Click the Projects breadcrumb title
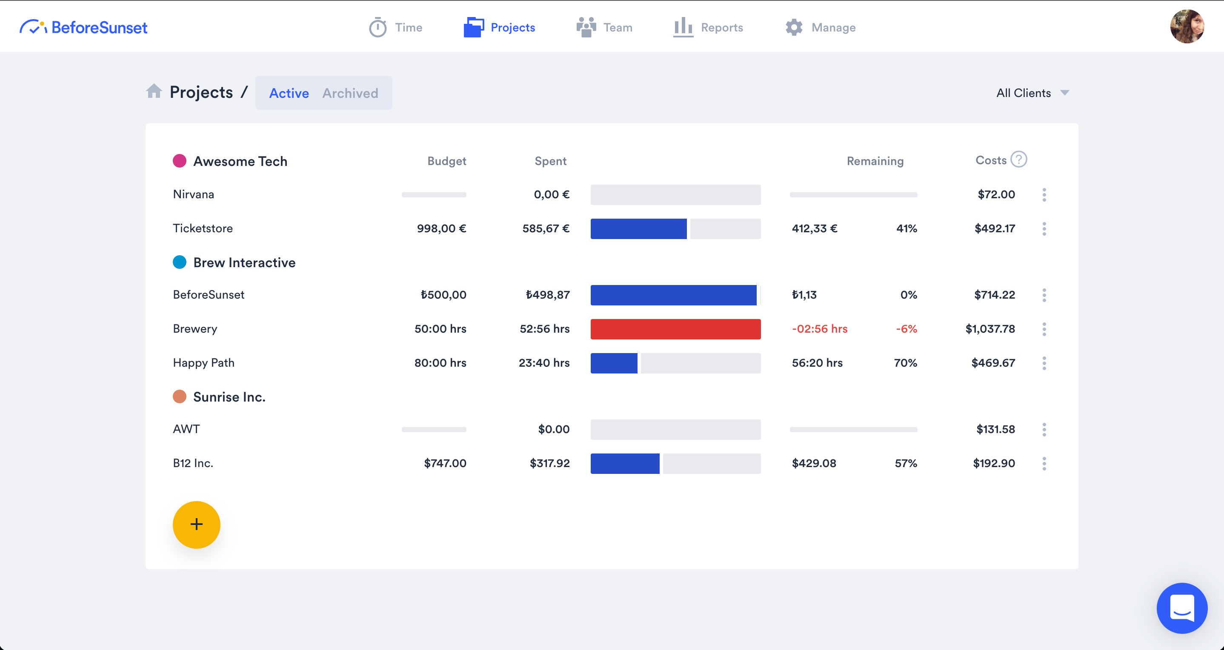 201,92
